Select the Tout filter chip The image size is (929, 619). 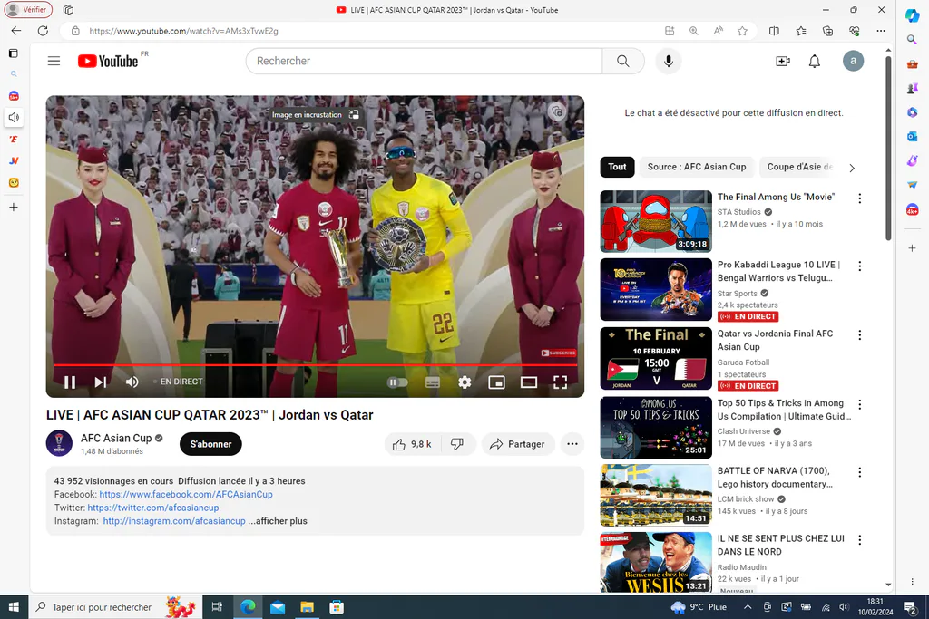[x=617, y=167]
